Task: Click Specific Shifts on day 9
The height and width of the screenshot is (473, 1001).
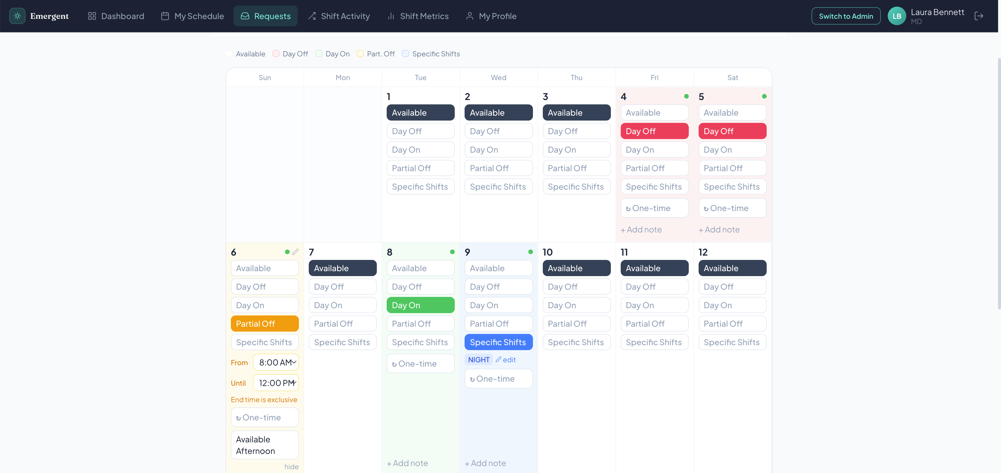Action: pos(498,342)
